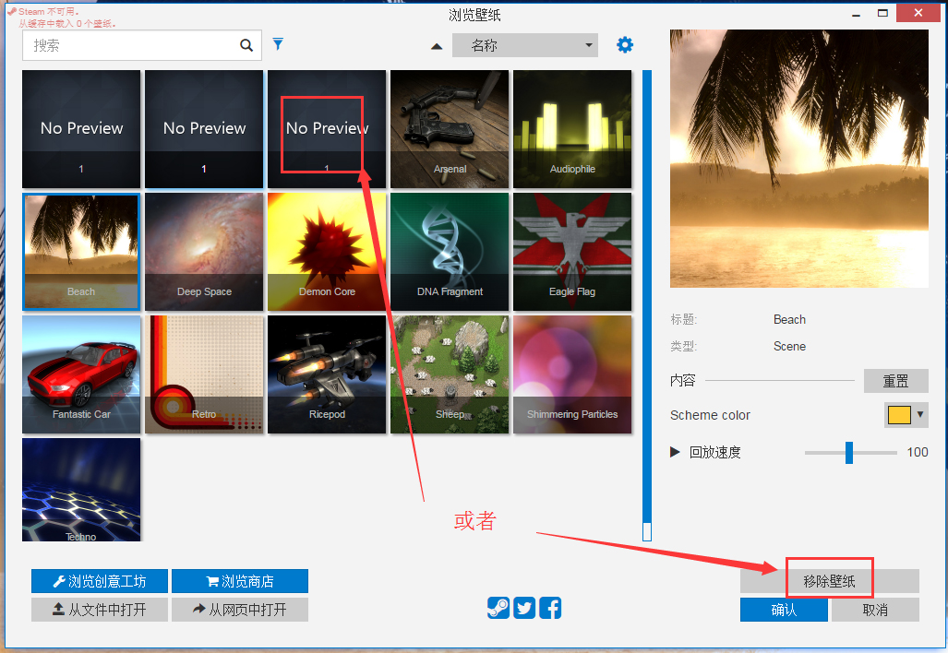Select the Ricepod wallpaper thumbnail
948x653 pixels.
327,374
